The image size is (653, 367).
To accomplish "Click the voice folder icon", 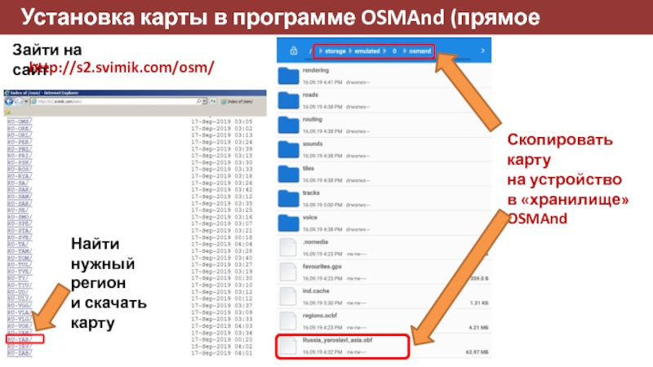I will click(290, 223).
